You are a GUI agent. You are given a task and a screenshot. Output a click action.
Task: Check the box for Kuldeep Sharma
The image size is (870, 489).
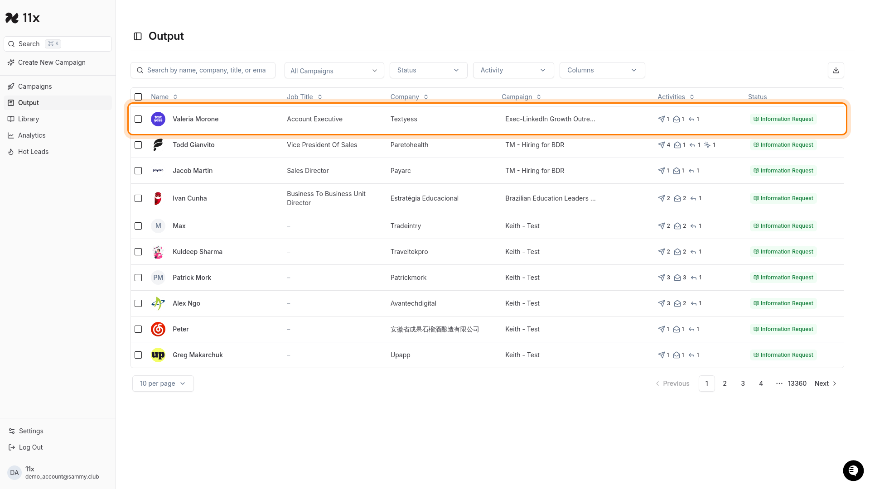(138, 252)
